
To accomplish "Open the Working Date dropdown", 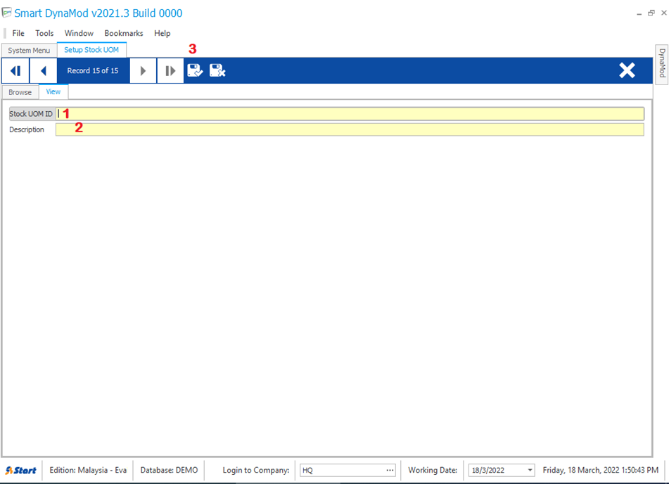I will 529,470.
